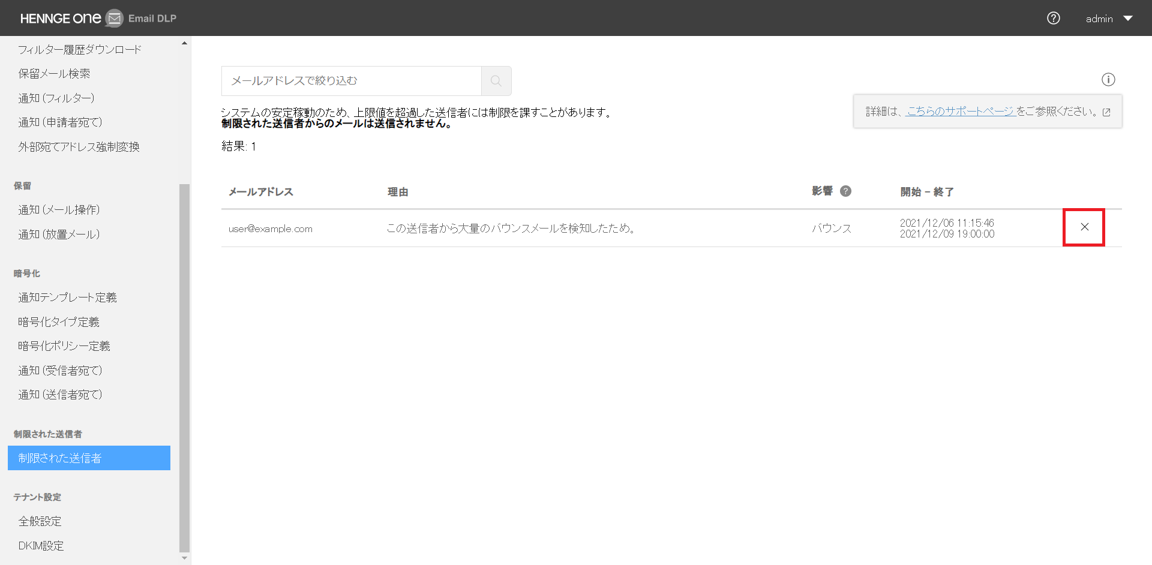Click the 理由 column header
Screen dimensions: 1152x565
(398, 192)
